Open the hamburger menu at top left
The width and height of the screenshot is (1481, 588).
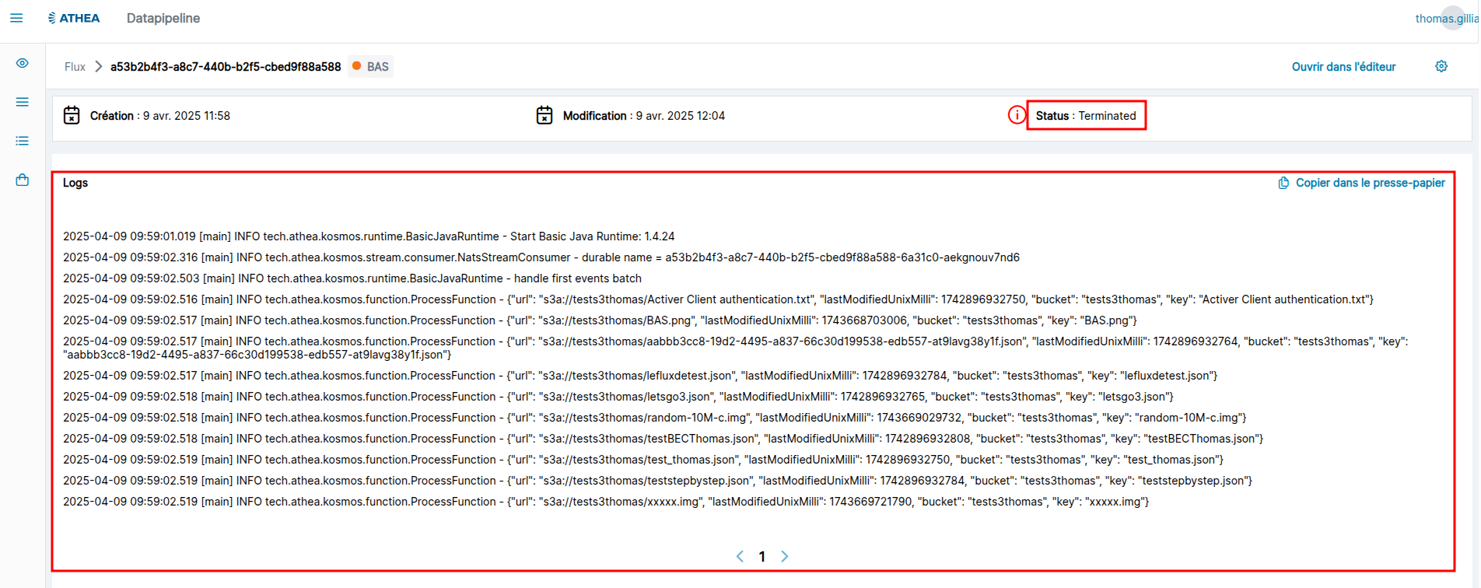click(x=16, y=18)
